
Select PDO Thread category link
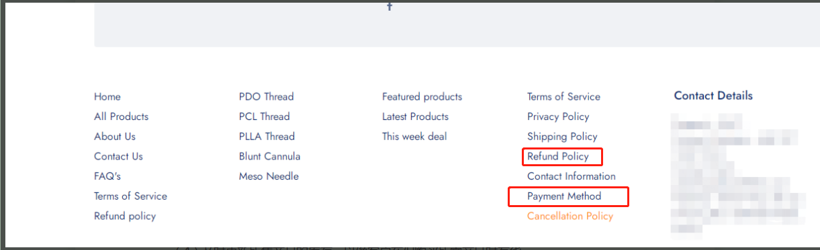(x=267, y=97)
